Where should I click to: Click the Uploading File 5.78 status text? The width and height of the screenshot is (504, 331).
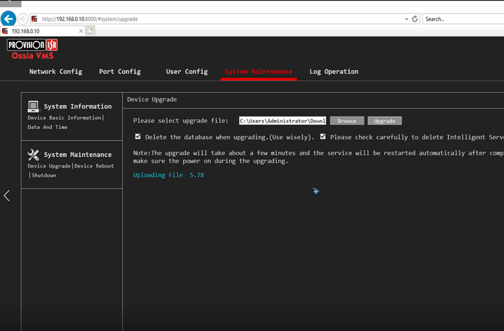click(x=168, y=175)
